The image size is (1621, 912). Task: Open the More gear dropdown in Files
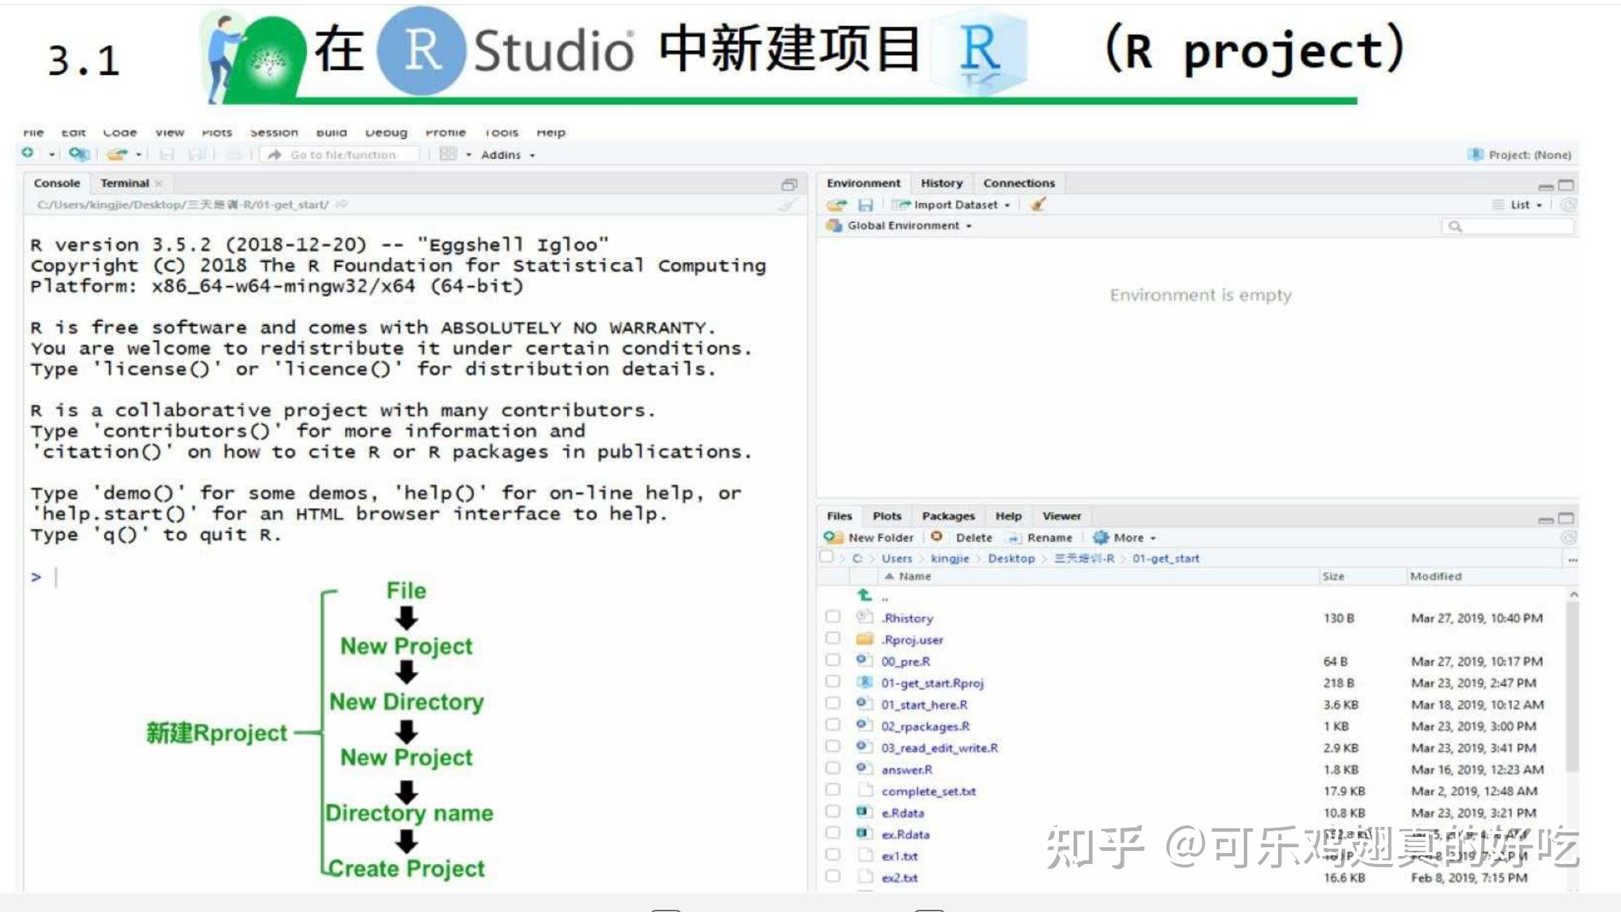click(x=1124, y=538)
